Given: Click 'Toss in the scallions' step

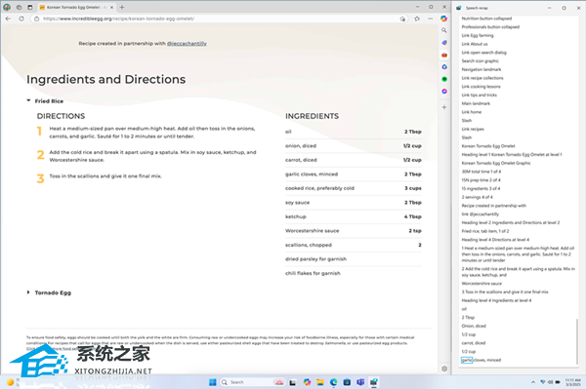Looking at the screenshot, I should point(105,176).
